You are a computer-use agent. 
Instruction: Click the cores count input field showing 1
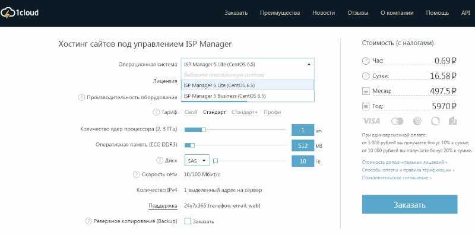point(303,130)
